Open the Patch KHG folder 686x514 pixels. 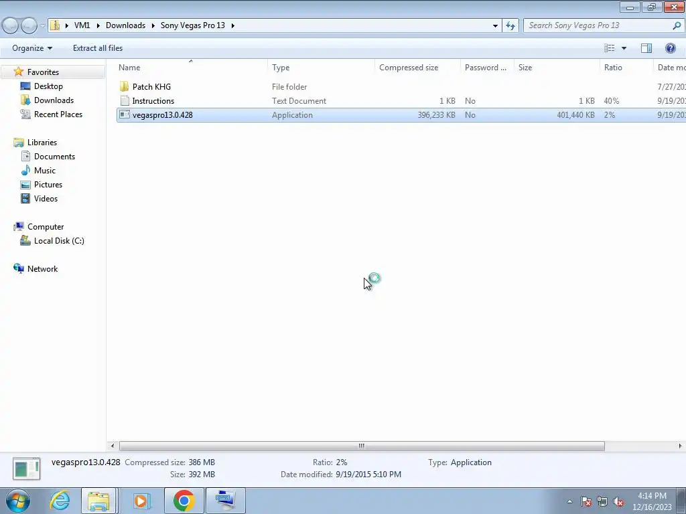(x=151, y=86)
